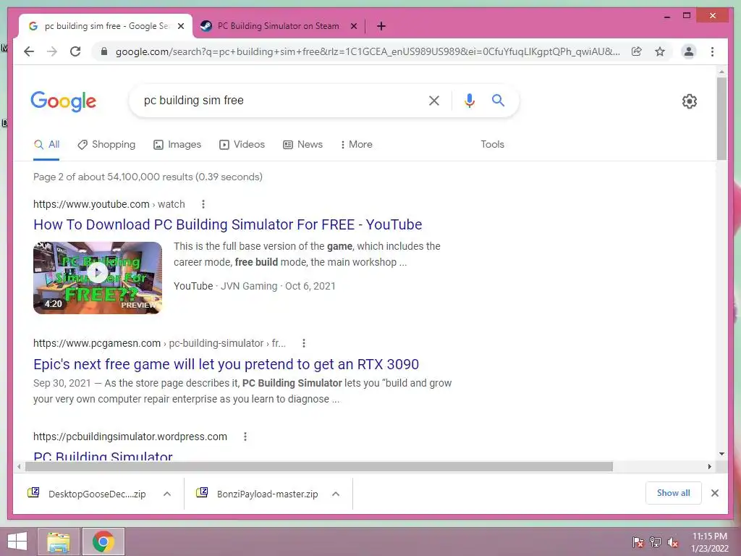The height and width of the screenshot is (556, 741).
Task: Open How To Download PC Building Simulator link
Action: point(227,224)
